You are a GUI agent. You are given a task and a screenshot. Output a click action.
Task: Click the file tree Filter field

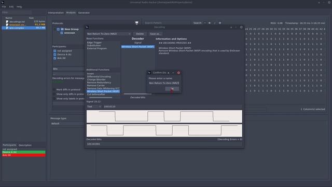(17, 12)
